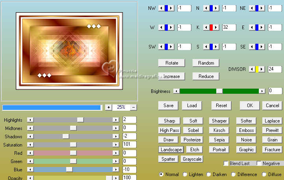The height and width of the screenshot is (180, 284).
Task: Select the Normal blend mode
Action: click(x=161, y=174)
